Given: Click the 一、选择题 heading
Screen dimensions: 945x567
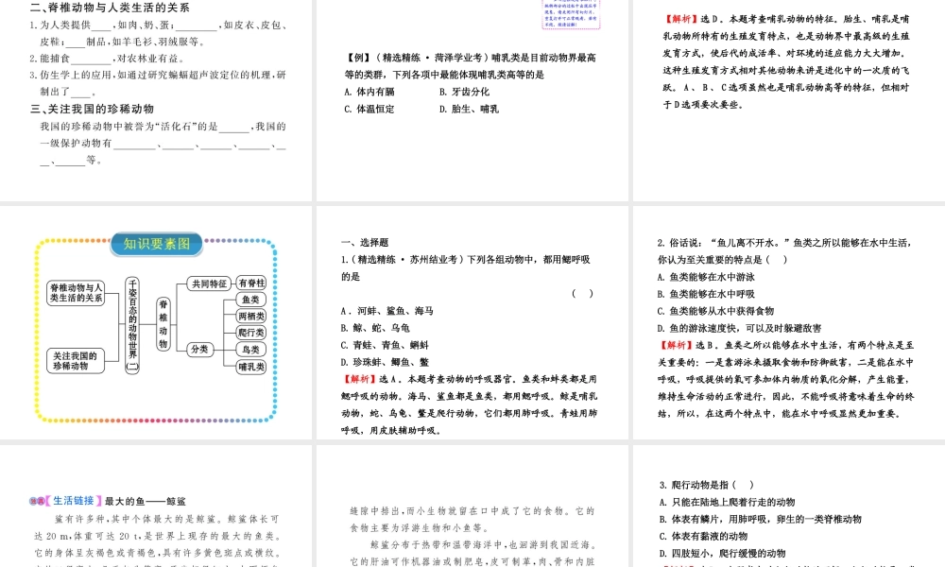Looking at the screenshot, I should (365, 242).
